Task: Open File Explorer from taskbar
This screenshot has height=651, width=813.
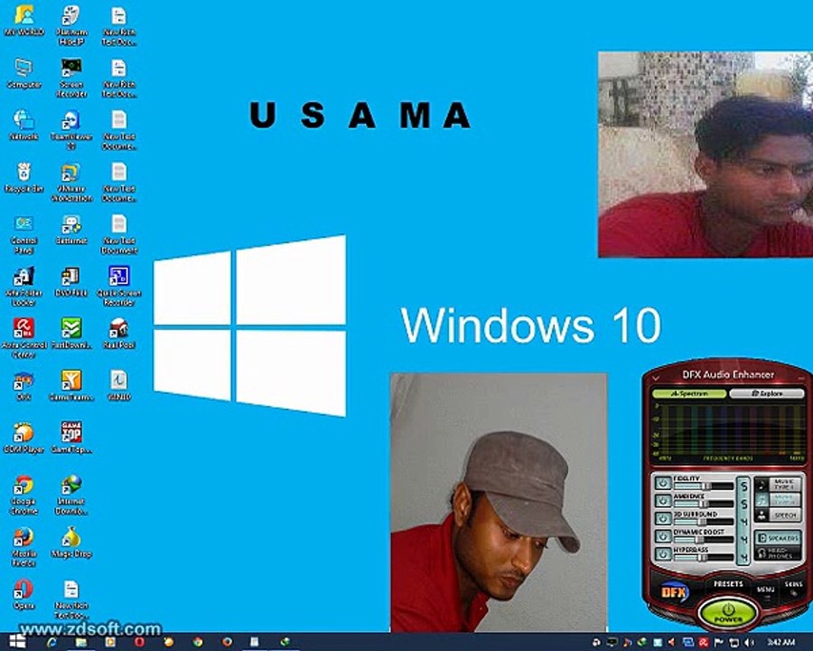Action: (81, 642)
